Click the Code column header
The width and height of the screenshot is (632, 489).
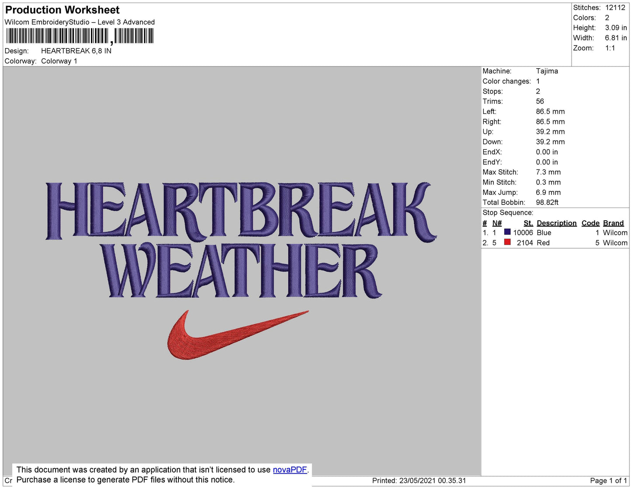coord(590,223)
